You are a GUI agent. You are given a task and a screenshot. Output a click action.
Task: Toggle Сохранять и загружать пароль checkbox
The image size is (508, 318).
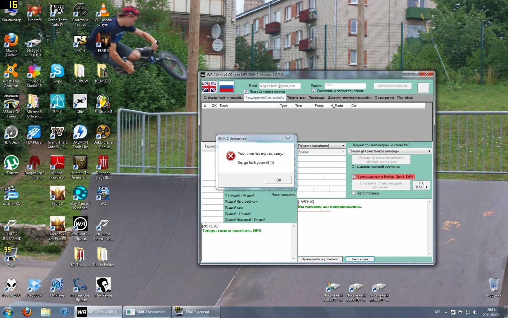(x=313, y=91)
